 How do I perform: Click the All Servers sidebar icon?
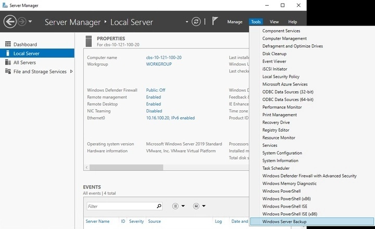pyautogui.click(x=8, y=62)
